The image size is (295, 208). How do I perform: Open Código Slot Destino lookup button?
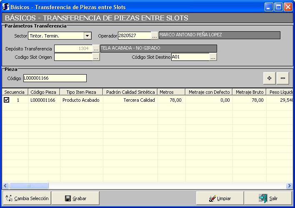point(213,57)
